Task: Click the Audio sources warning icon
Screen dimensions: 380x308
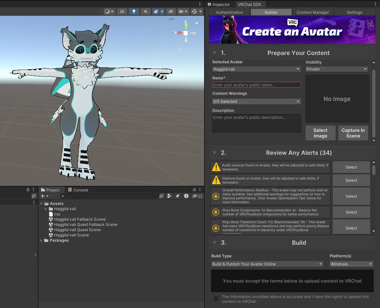Action: tap(216, 167)
